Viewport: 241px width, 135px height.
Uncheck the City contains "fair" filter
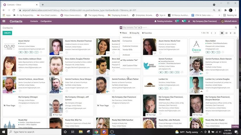coord(130,60)
